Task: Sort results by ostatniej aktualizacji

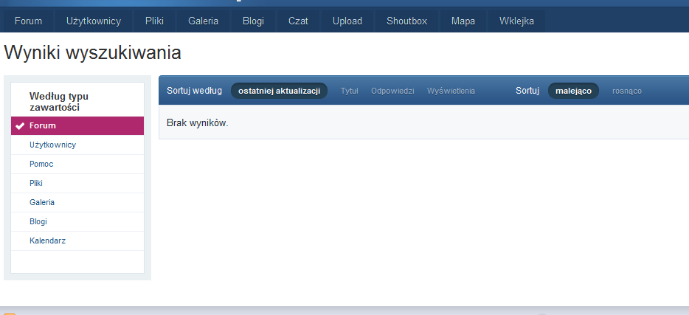Action: (279, 91)
